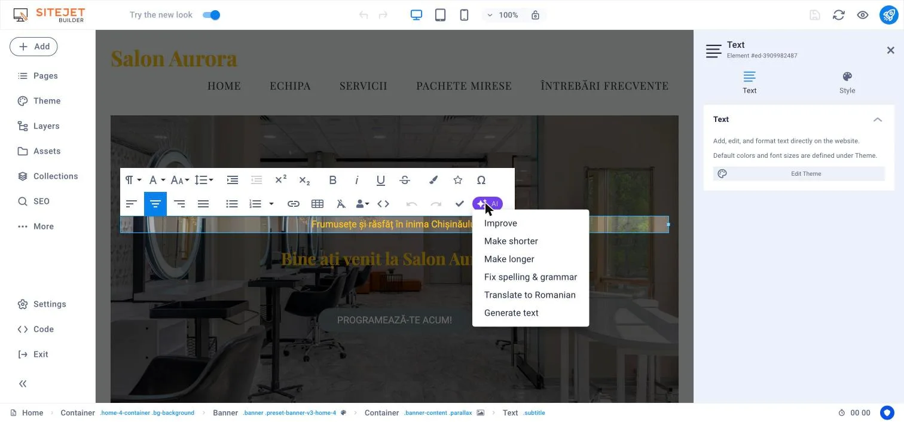
Task: Open the 100% zoom dropdown
Action: click(502, 15)
